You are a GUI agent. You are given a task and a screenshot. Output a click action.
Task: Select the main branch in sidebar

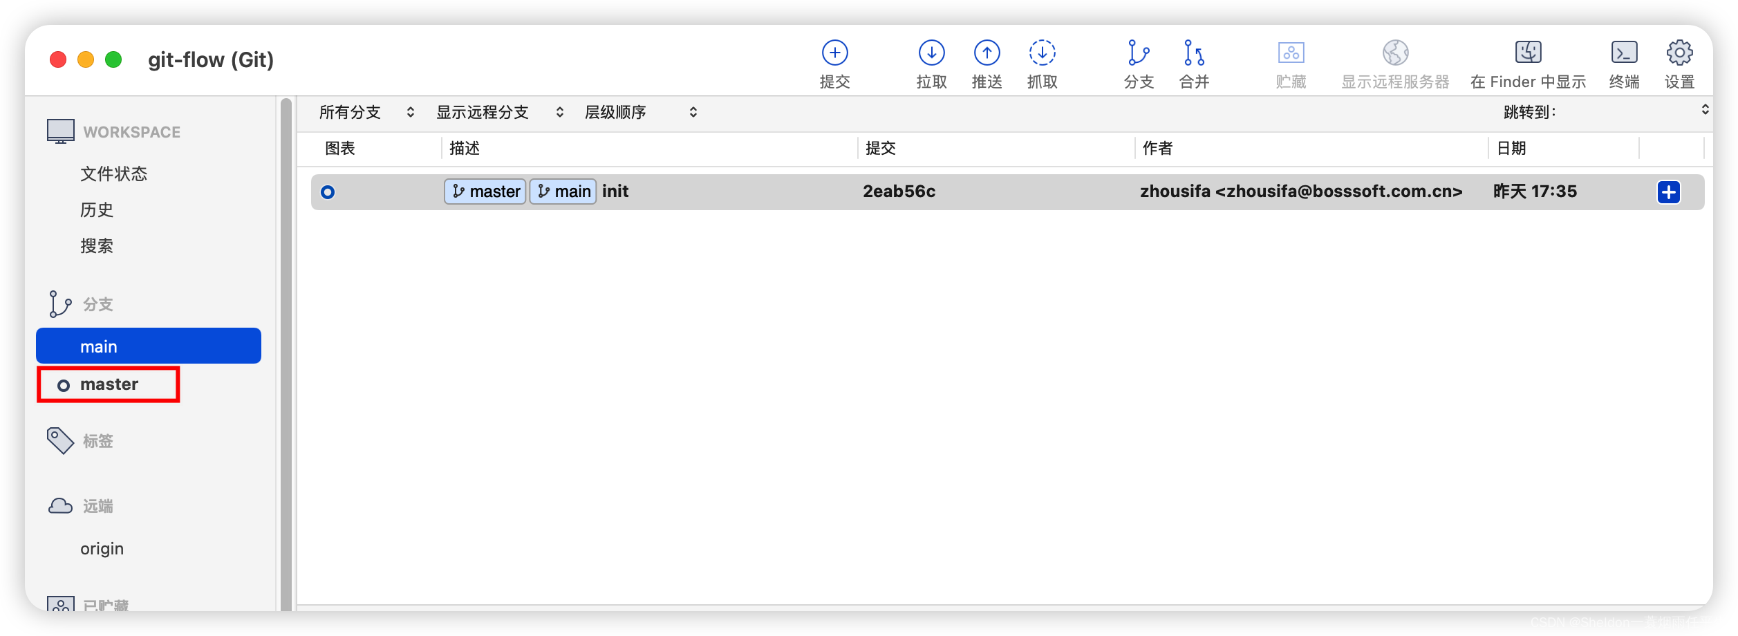pyautogui.click(x=149, y=346)
